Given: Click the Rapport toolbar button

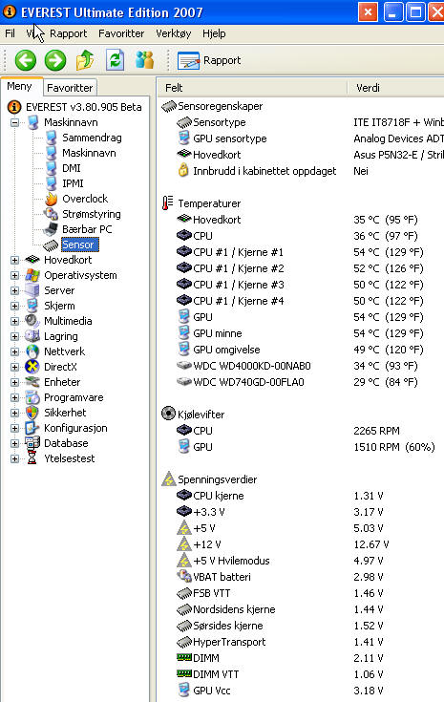Looking at the screenshot, I should coord(209,60).
